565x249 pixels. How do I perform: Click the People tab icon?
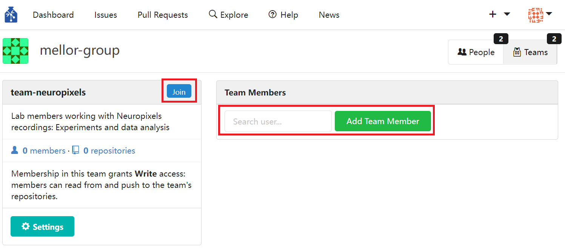tap(462, 52)
